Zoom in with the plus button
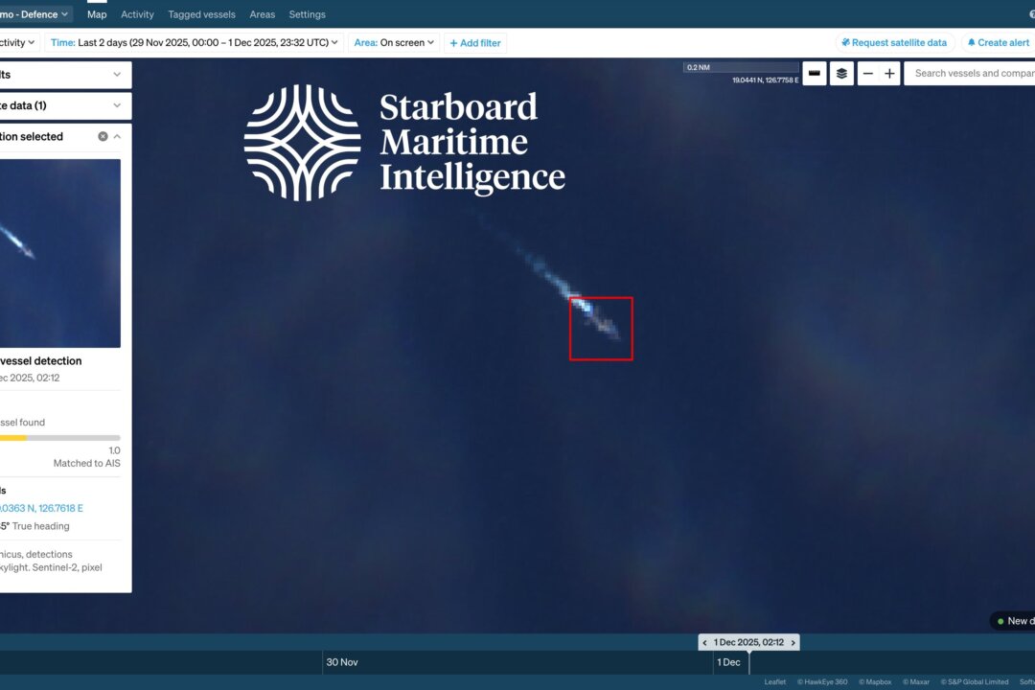 pyautogui.click(x=890, y=74)
